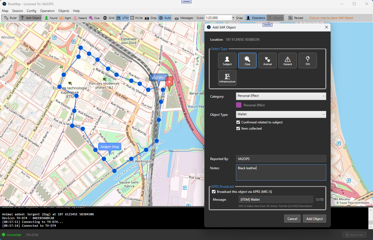Open the Help menu
Viewport: 373px width, 240px height.
(76, 11)
